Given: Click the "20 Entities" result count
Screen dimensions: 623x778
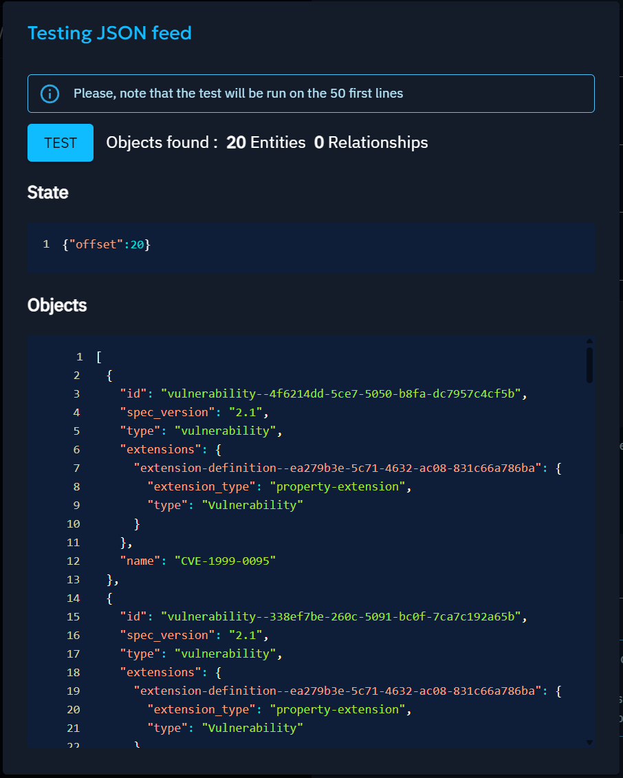Looking at the screenshot, I should point(265,142).
